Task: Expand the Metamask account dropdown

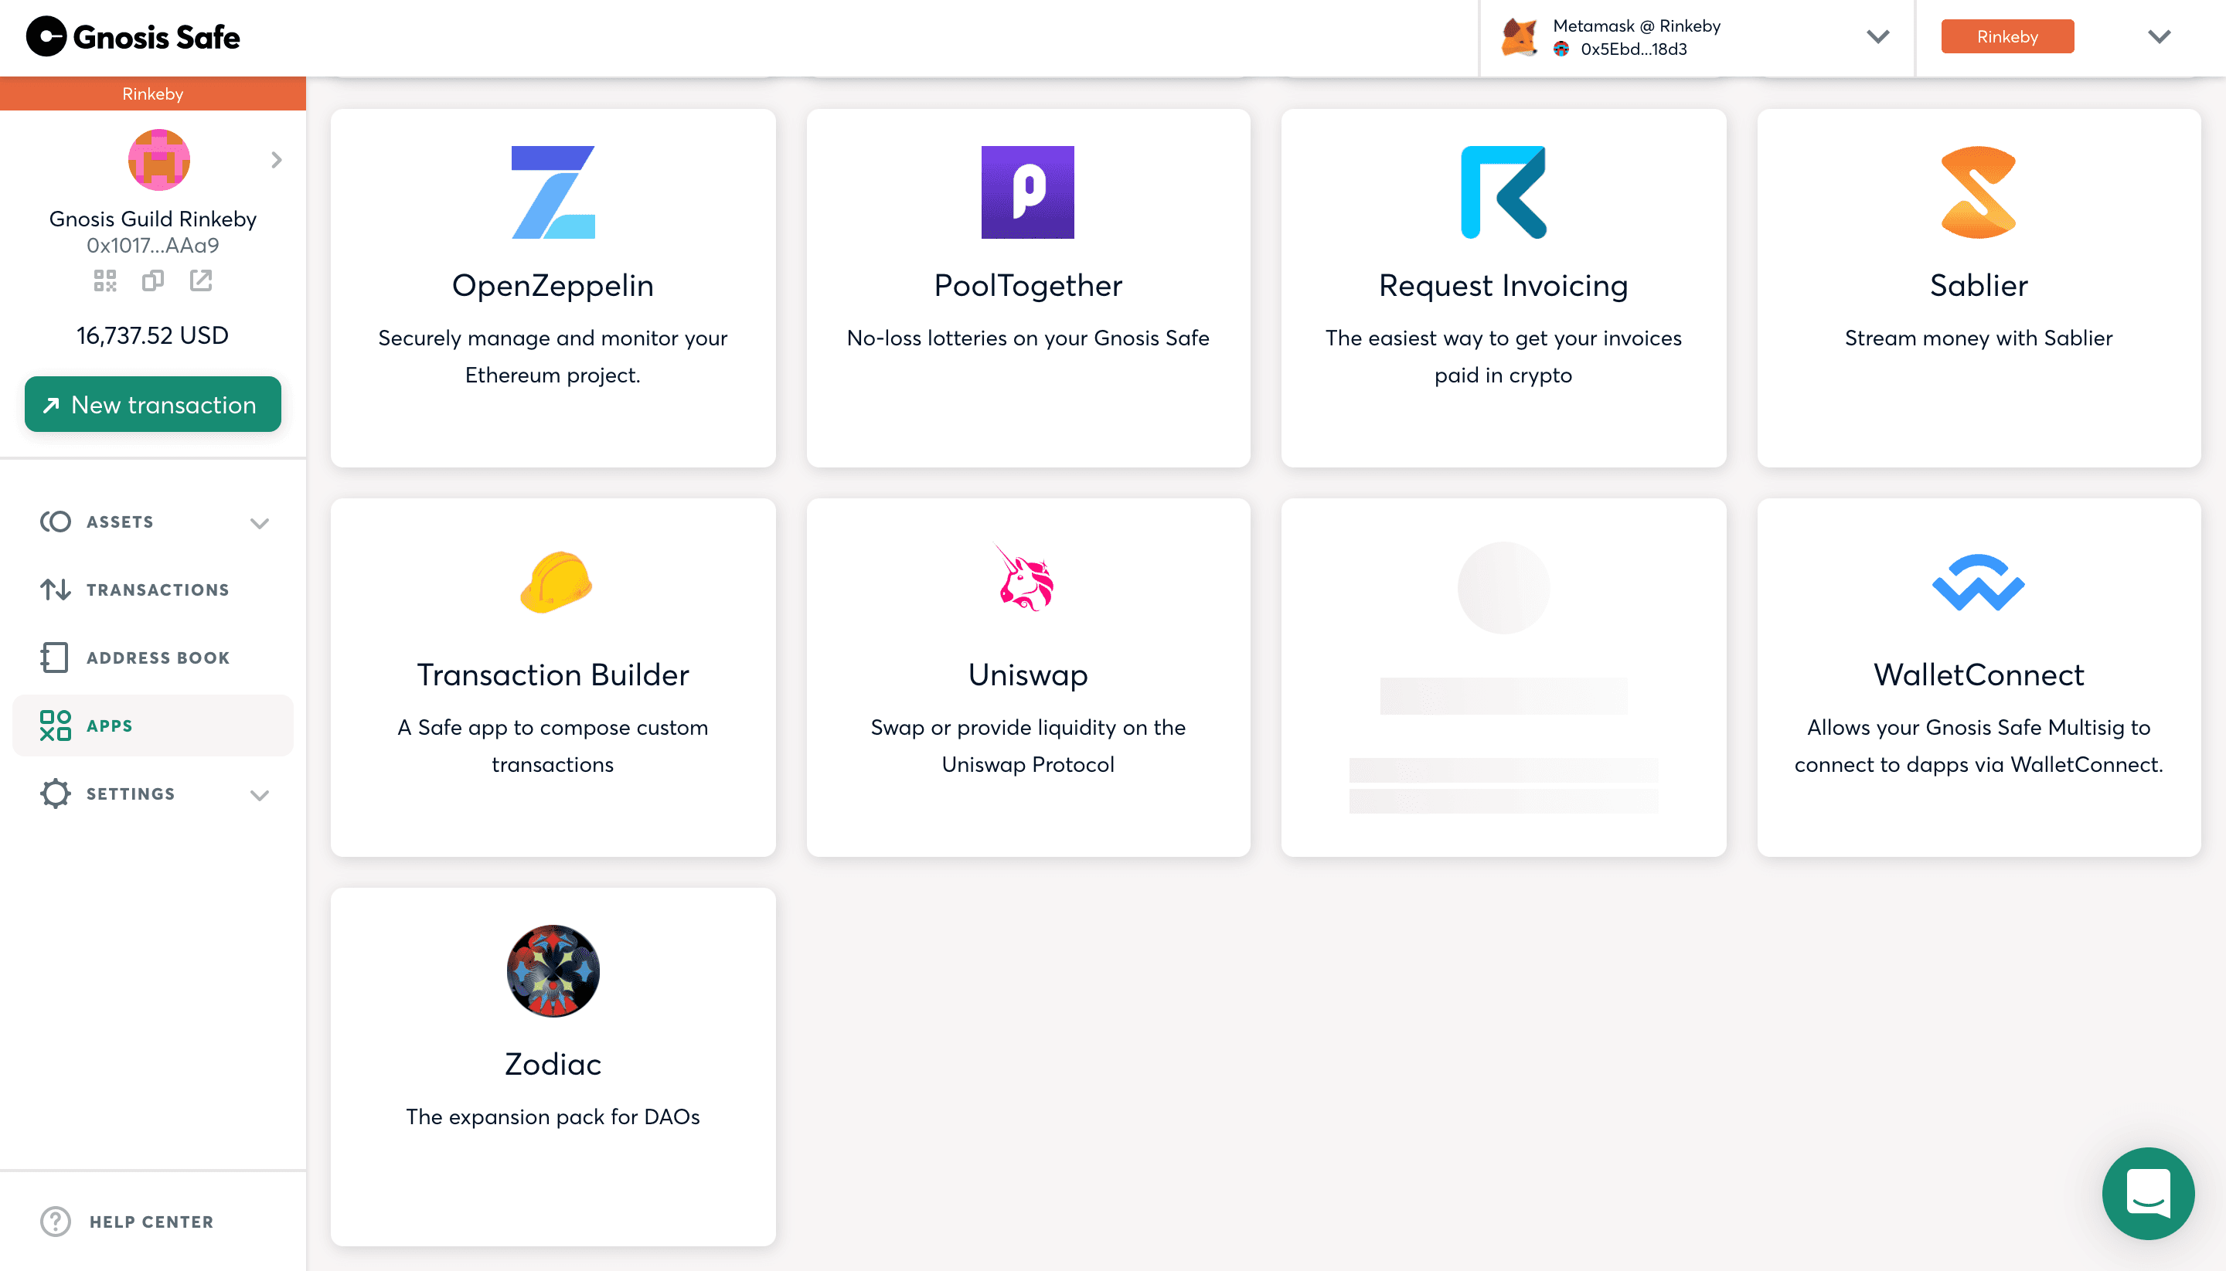Action: click(x=1876, y=36)
